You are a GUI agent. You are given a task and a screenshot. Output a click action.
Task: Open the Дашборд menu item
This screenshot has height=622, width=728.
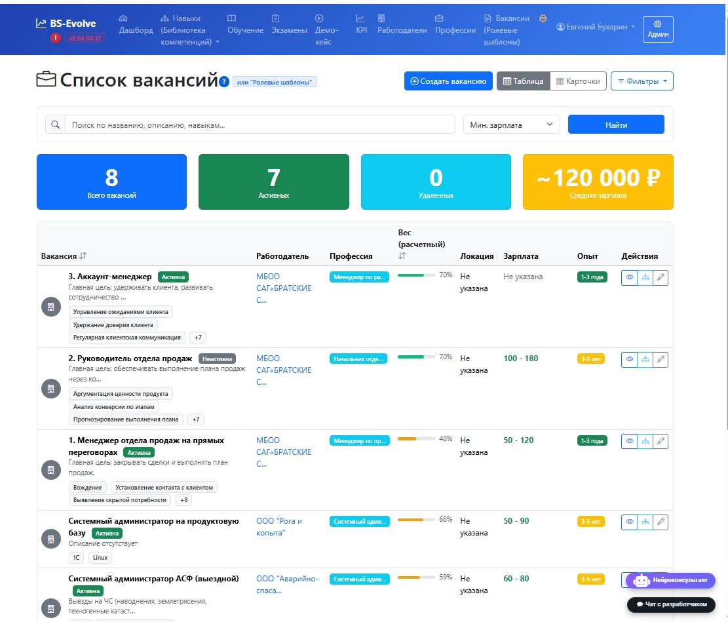[136, 25]
